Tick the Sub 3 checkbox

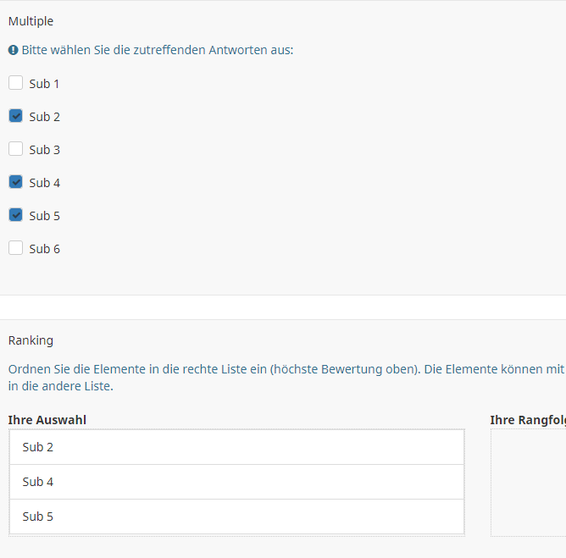[x=15, y=149]
